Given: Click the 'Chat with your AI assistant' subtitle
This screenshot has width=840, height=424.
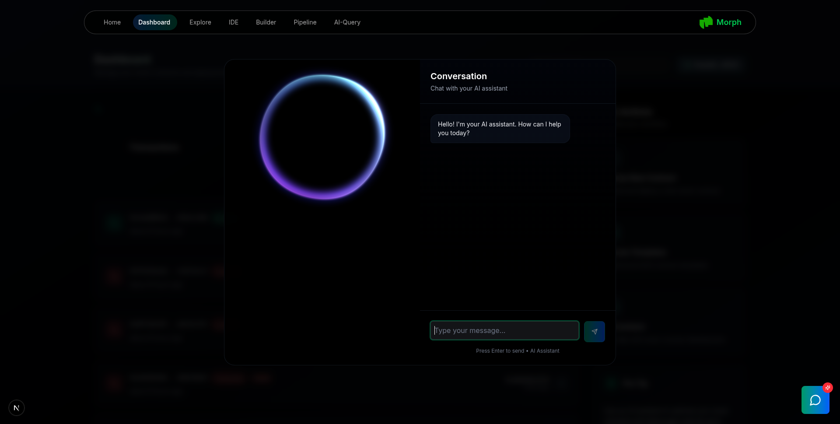Looking at the screenshot, I should point(469,88).
